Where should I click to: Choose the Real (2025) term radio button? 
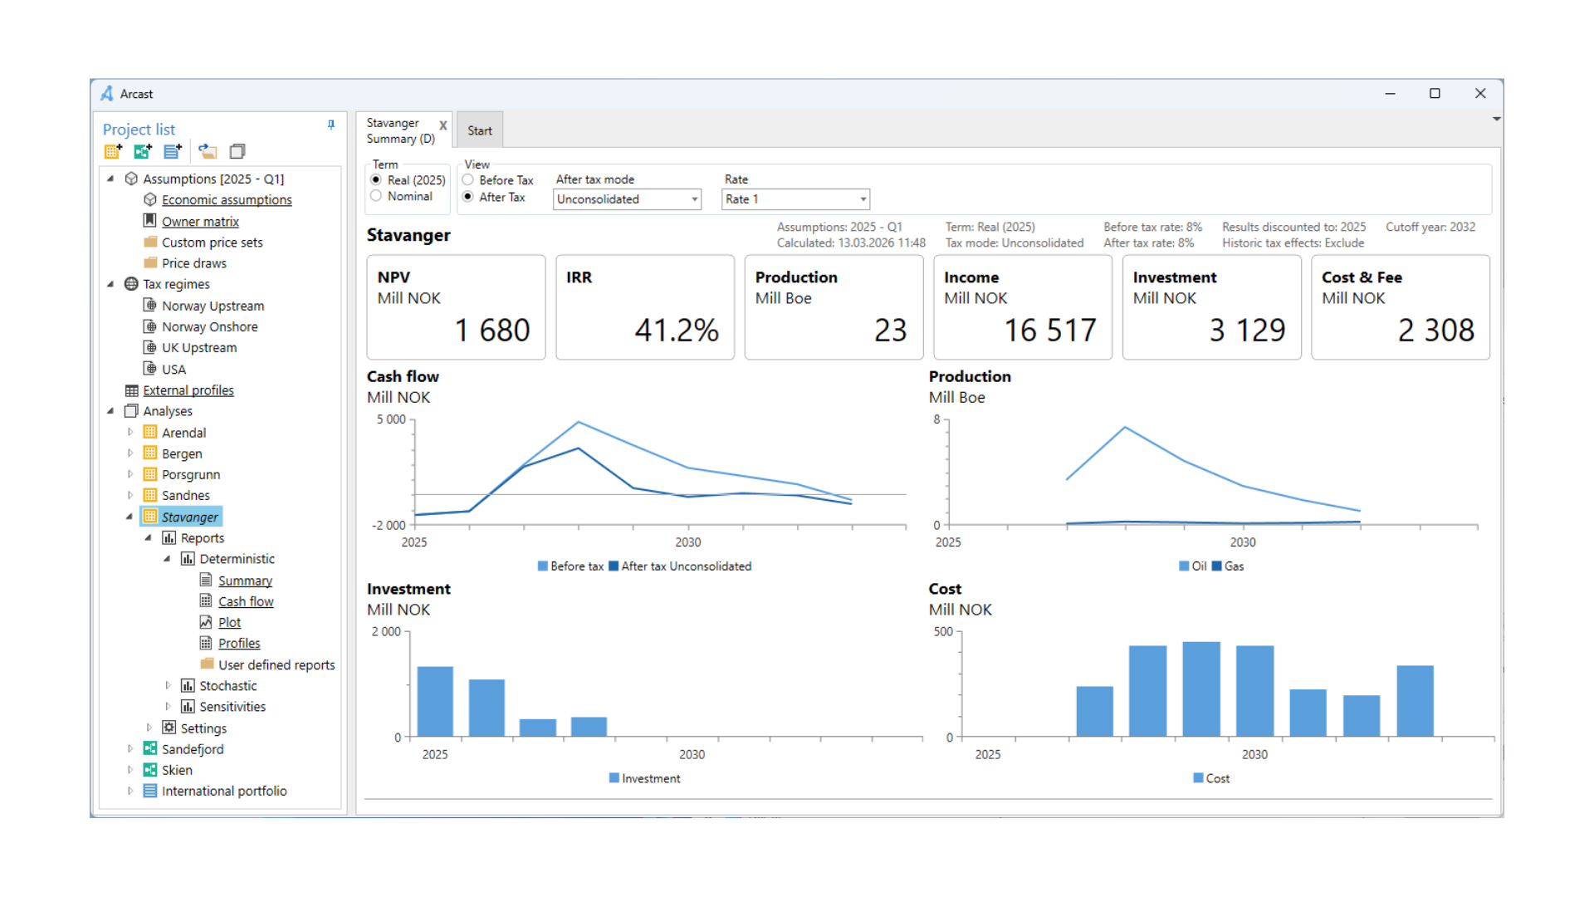coord(376,180)
